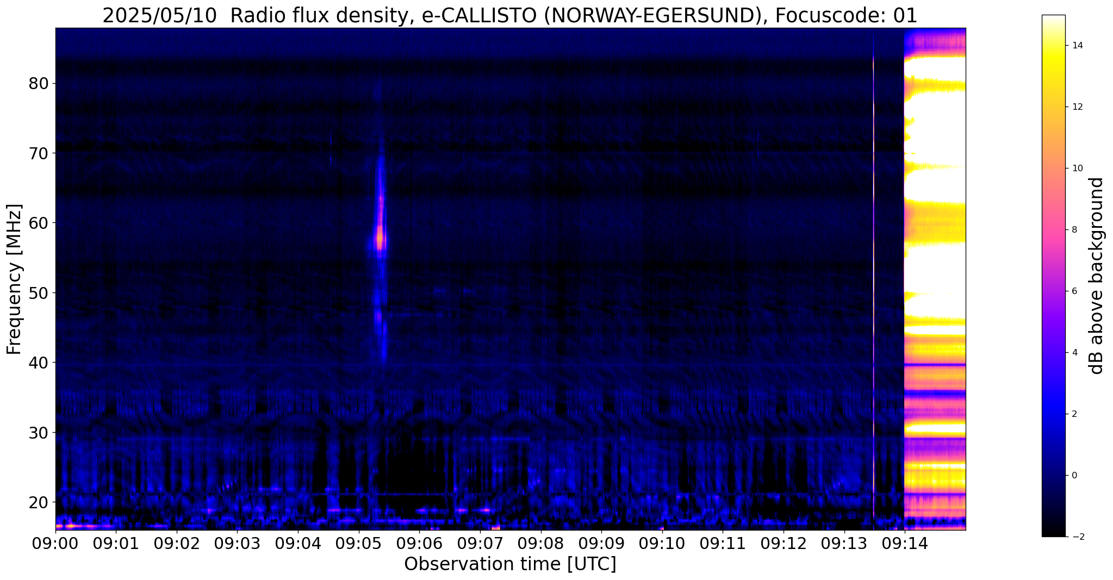The image size is (1113, 580).
Task: Click the bright burst peak near 58 MHz
Action: coord(380,238)
